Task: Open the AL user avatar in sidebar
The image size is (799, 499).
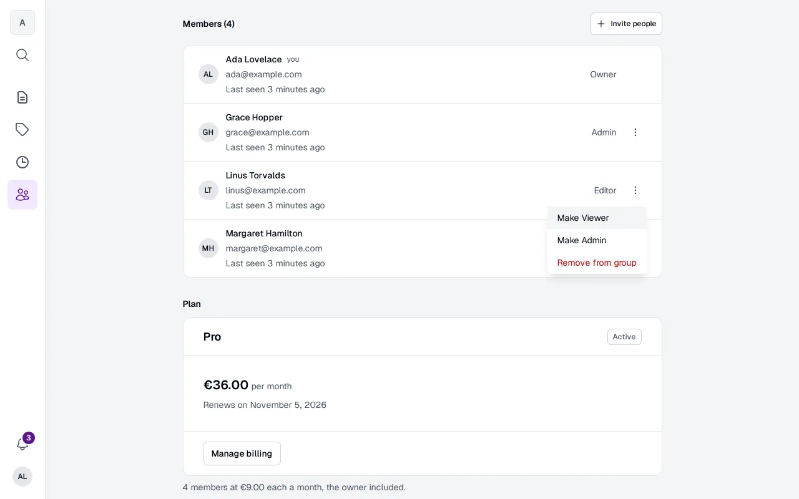Action: pos(22,477)
